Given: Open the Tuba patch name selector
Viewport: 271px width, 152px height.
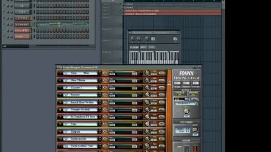Looking at the screenshot, I should (81, 124).
